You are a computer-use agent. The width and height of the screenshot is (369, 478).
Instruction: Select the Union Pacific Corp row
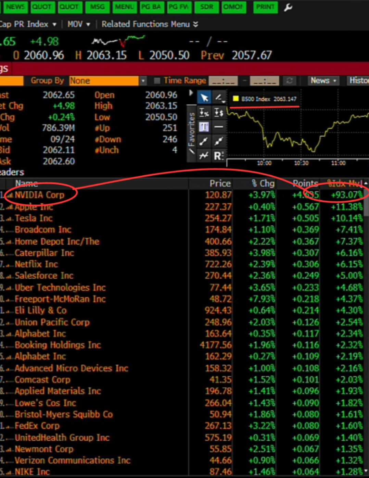(181, 322)
